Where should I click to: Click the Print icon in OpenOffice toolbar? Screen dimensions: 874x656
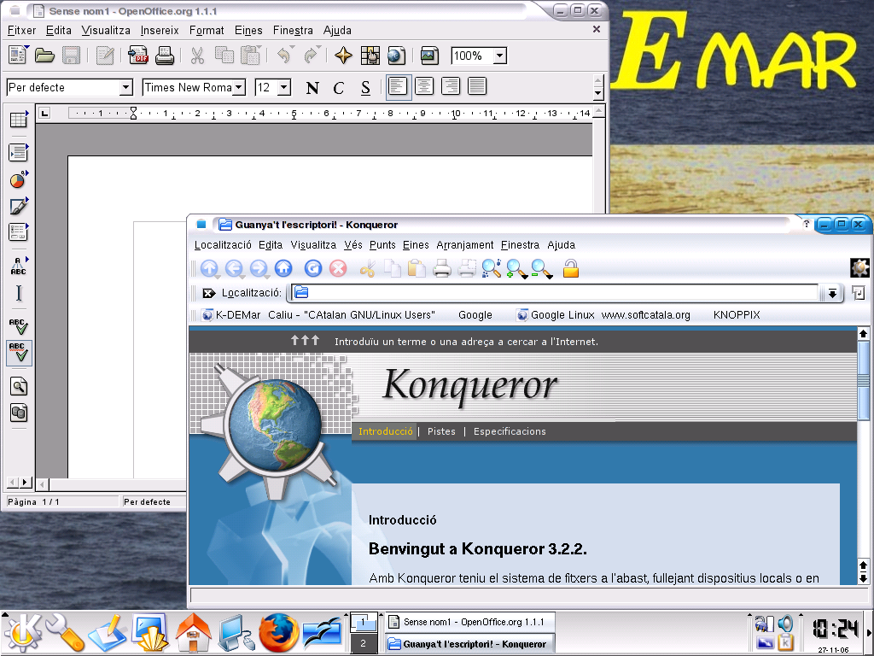coord(165,56)
